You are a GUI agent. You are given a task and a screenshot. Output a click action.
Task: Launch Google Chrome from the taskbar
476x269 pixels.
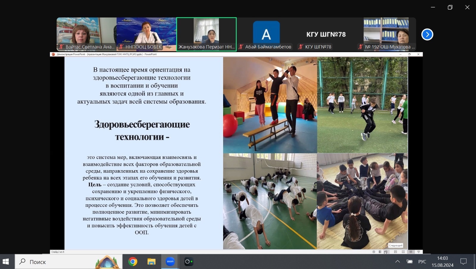coord(133,262)
